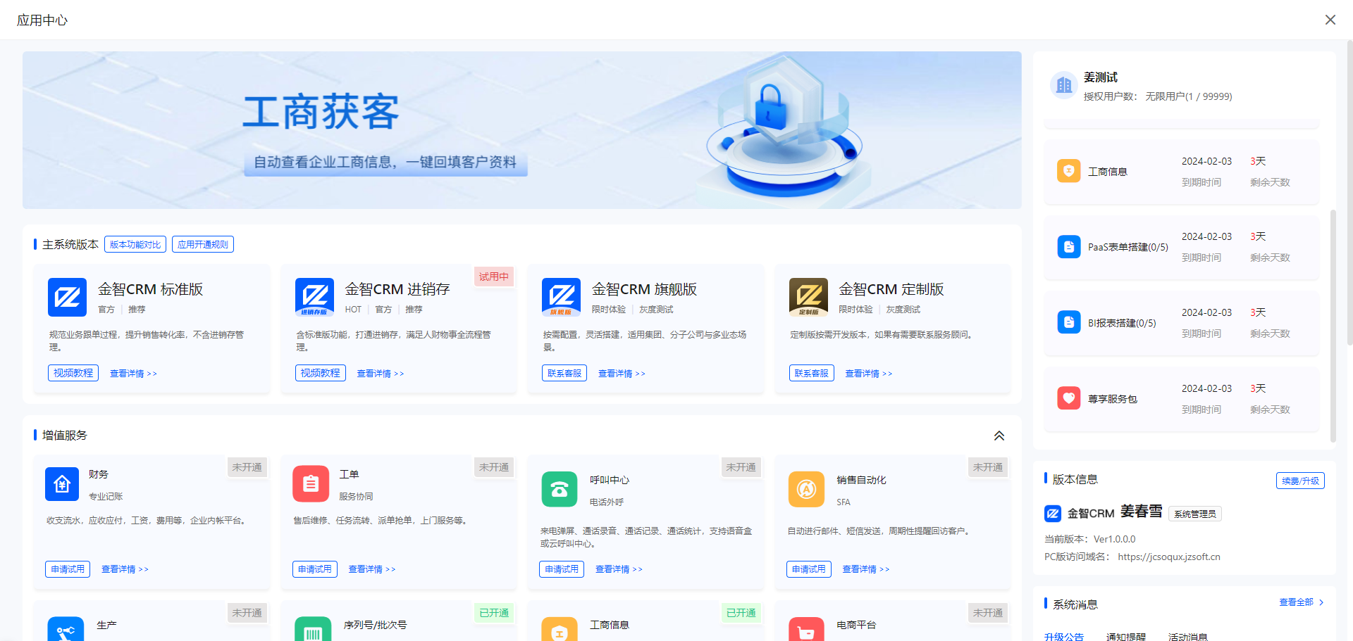Click the 3天 remaining days for PaaS表单搭建

tap(1258, 236)
